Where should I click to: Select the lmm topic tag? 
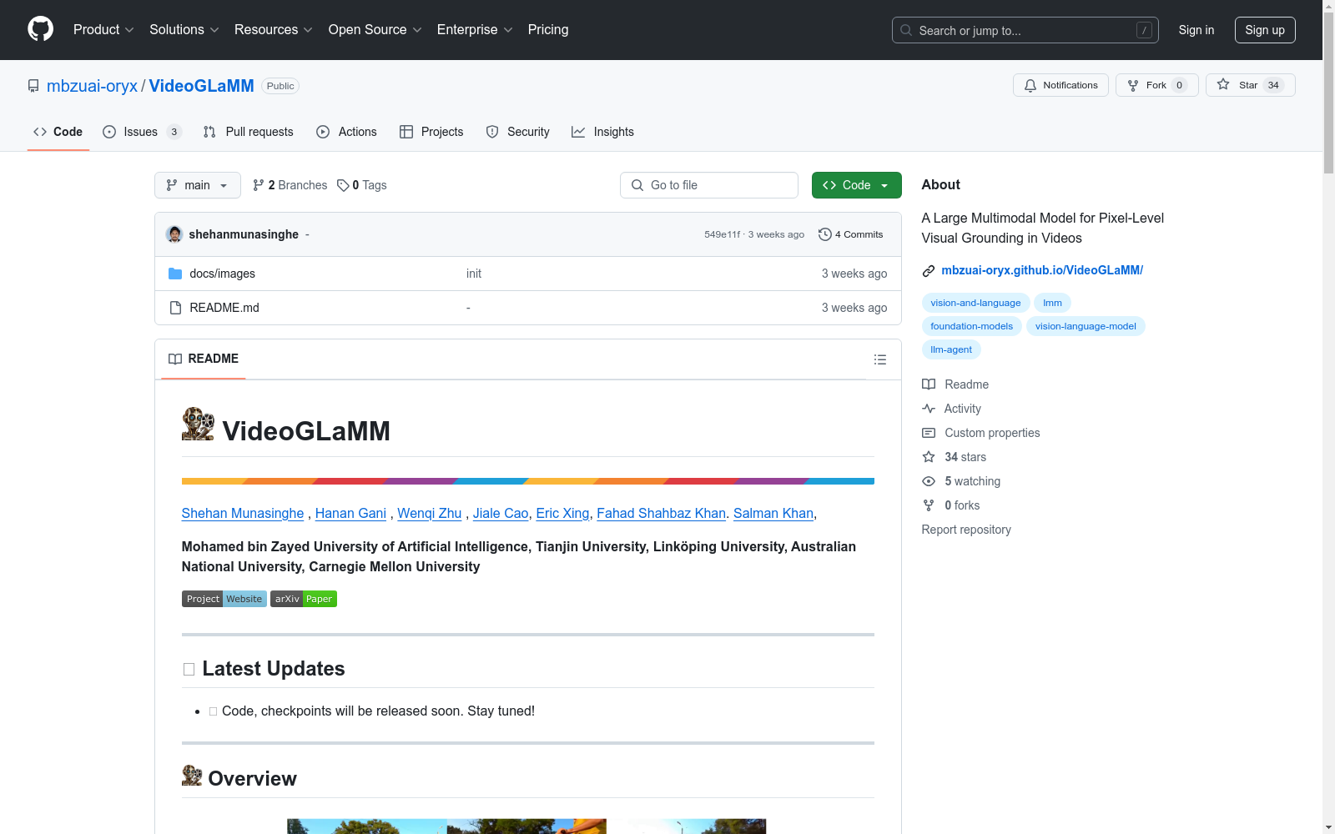coord(1052,303)
